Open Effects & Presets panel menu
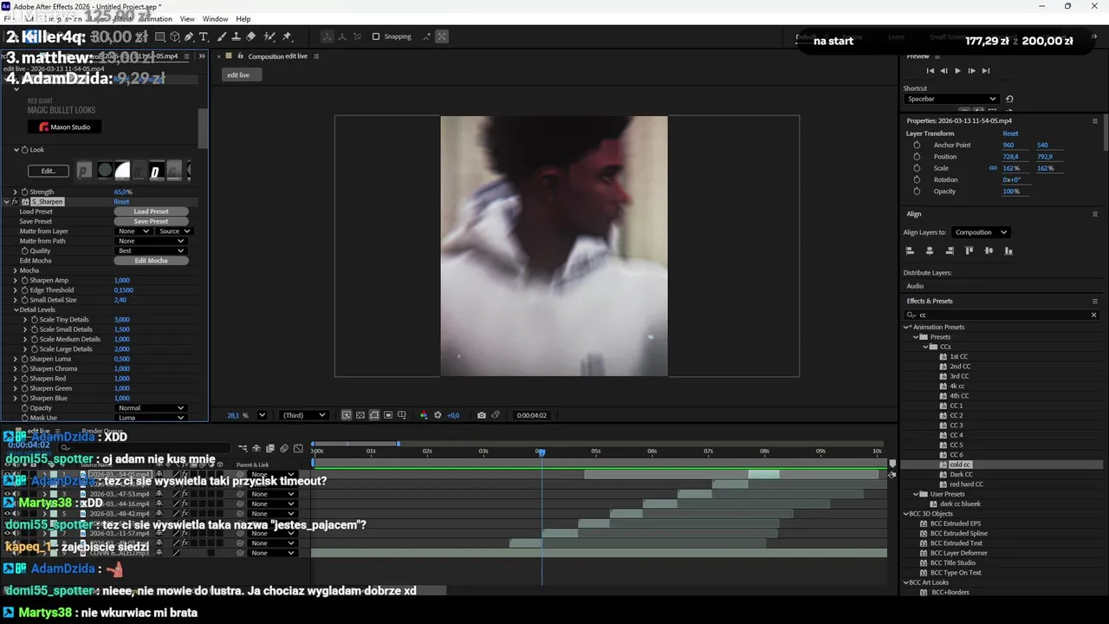 (x=1095, y=301)
